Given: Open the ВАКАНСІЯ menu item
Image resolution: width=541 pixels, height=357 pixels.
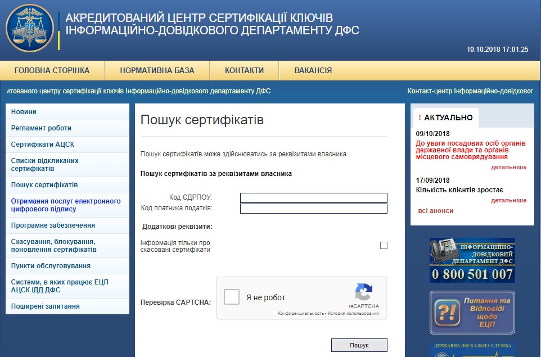Looking at the screenshot, I should [x=313, y=71].
